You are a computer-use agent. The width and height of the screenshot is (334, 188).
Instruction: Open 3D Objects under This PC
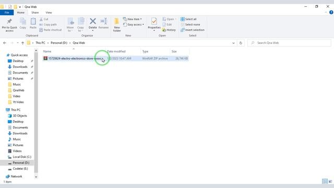(20, 116)
